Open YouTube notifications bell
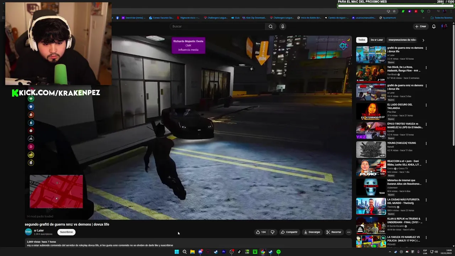The image size is (455, 256). [x=434, y=26]
